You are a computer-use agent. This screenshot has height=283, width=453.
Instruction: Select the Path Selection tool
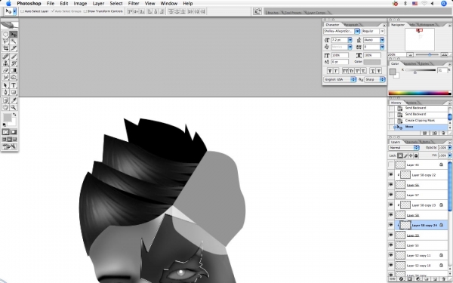pyautogui.click(x=5, y=85)
